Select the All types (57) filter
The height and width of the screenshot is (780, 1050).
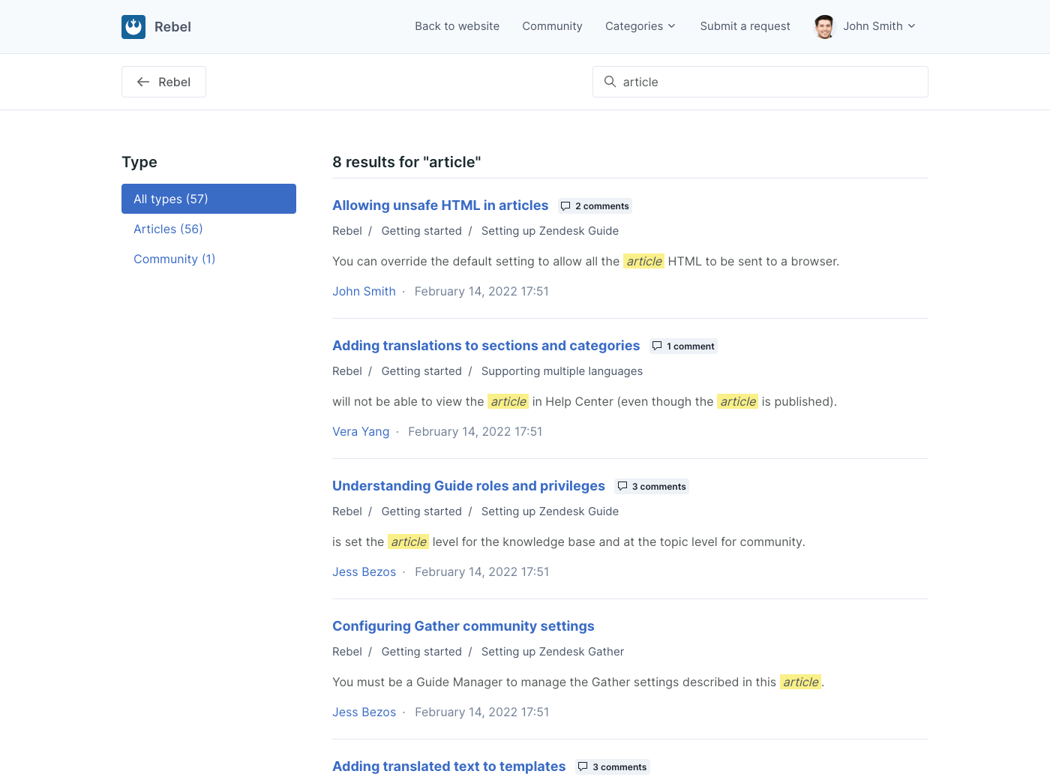click(208, 199)
